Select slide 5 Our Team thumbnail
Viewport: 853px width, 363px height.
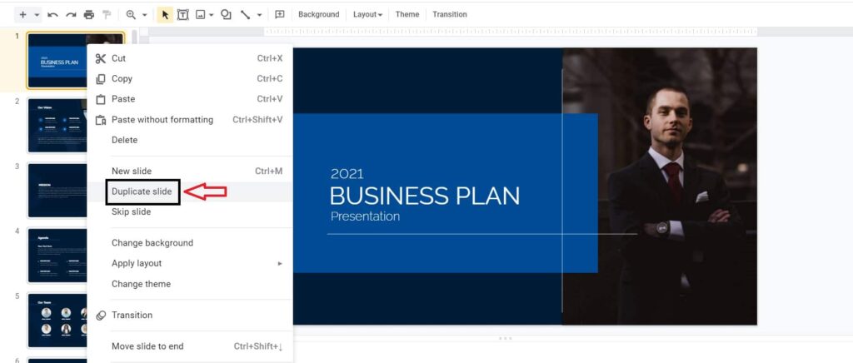point(57,321)
